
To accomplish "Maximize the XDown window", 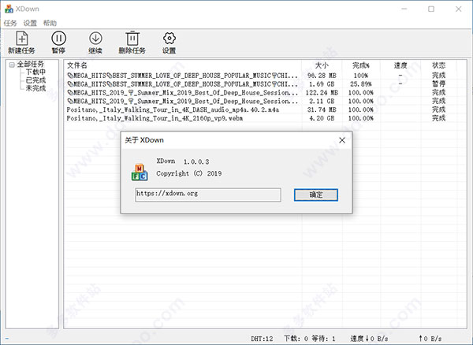I will (431, 9).
